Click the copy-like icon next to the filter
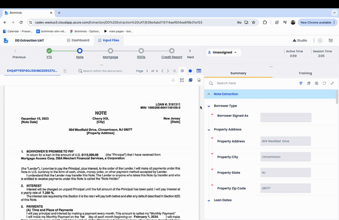This screenshot has width=339, height=220. pos(308,83)
